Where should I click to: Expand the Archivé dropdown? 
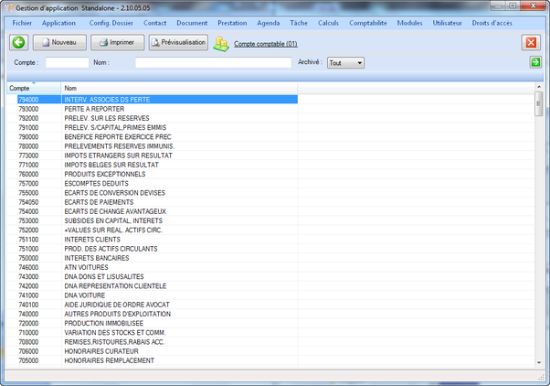point(359,63)
